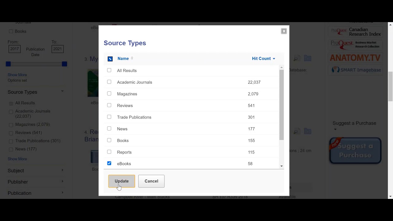Sort the list by Name column
The image size is (393, 221).
123,59
